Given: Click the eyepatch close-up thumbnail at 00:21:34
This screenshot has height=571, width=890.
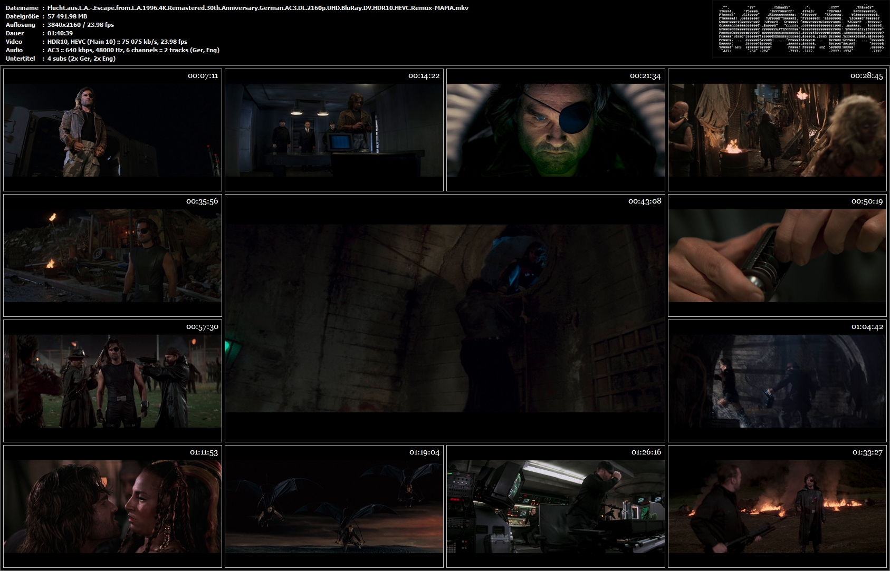Looking at the screenshot, I should pos(556,130).
